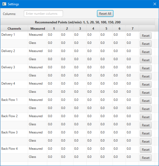The height and width of the screenshot is (166, 159).
Task: Click the Measured column header
Action: pyautogui.click(x=38, y=28)
